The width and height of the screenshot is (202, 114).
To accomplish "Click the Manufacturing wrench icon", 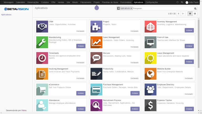I will click(x=42, y=42).
